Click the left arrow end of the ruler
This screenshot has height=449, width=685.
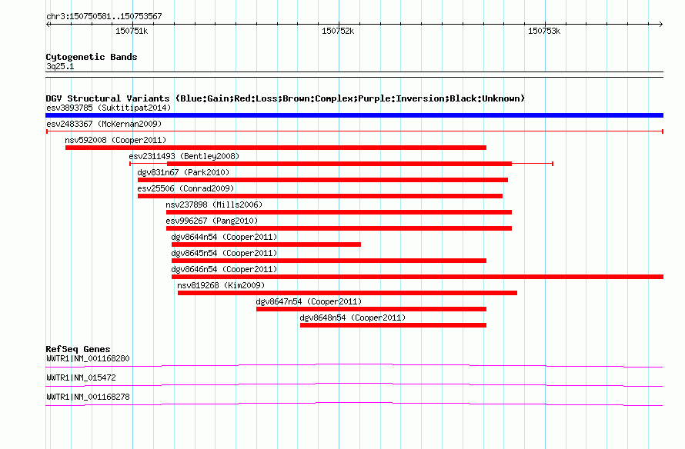click(48, 25)
